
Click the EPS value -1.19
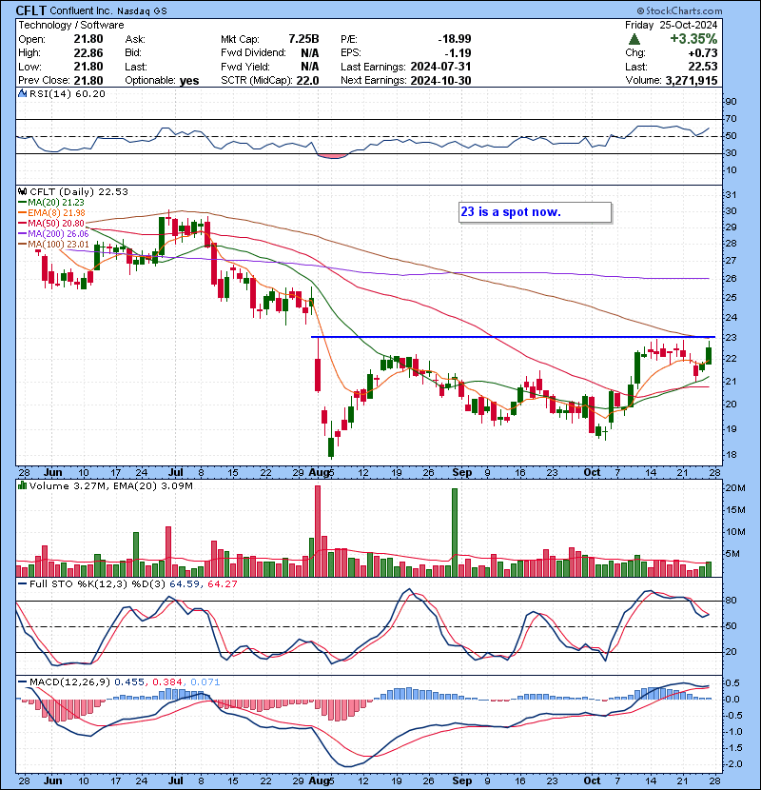coord(458,52)
